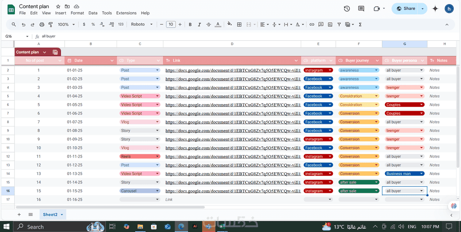Open table calculator icon beside Content plan

pos(55,52)
